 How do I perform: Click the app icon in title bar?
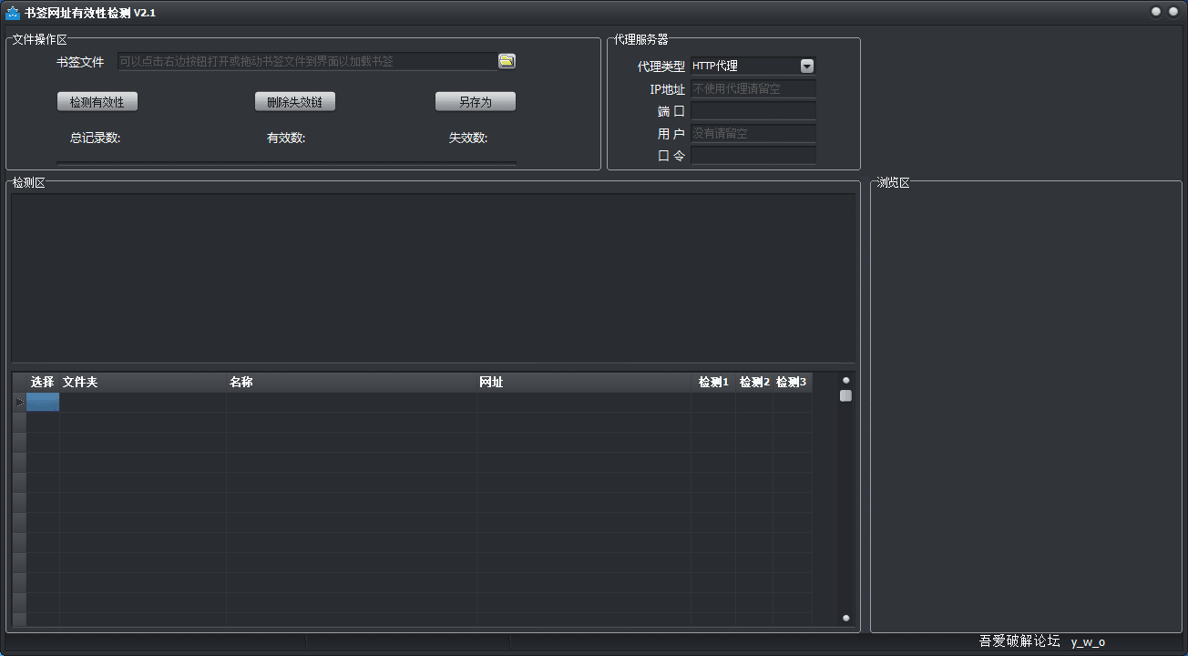[13, 13]
